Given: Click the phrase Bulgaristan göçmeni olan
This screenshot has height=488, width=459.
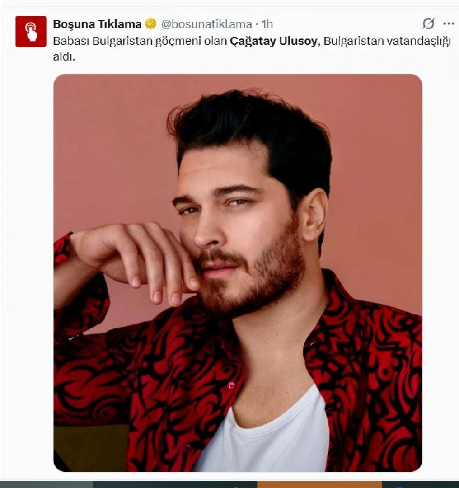Looking at the screenshot, I should click(x=159, y=41).
